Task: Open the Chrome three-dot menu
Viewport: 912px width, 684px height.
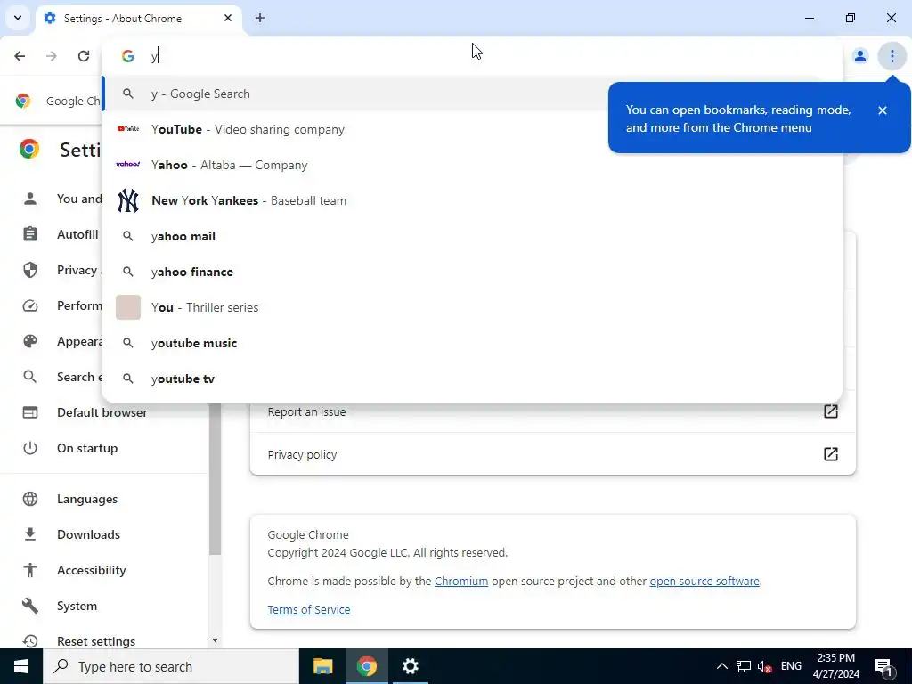Action: pyautogui.click(x=892, y=56)
